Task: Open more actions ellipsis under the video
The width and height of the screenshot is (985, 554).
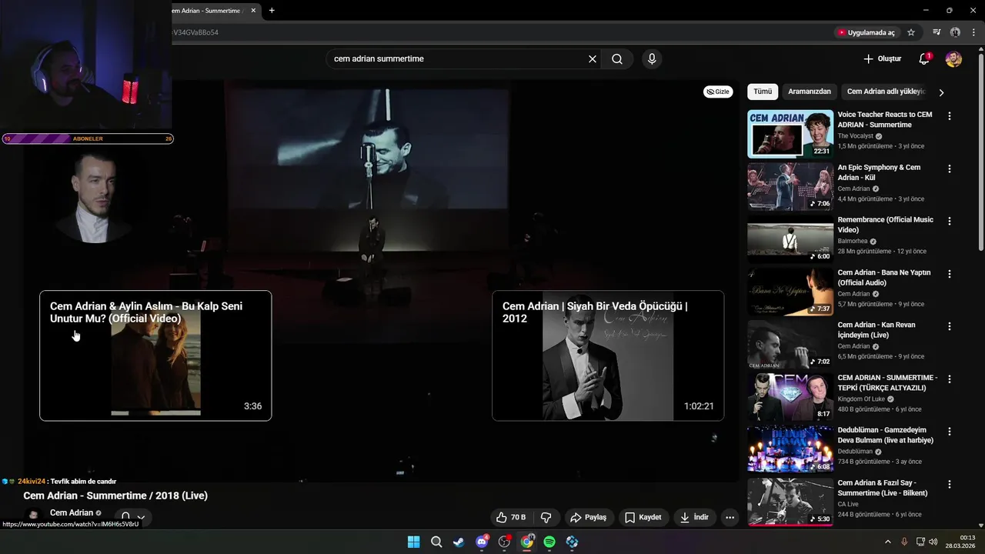Action: pos(730,518)
